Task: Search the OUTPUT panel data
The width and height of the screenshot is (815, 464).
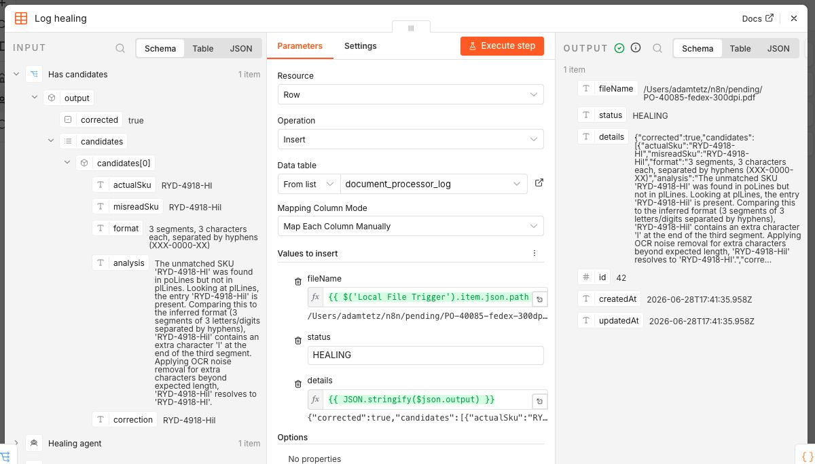Action: coord(657,48)
